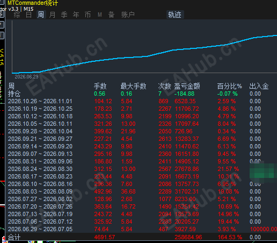Click the 持仓 open positions row
277x243 pixels.
[141, 94]
